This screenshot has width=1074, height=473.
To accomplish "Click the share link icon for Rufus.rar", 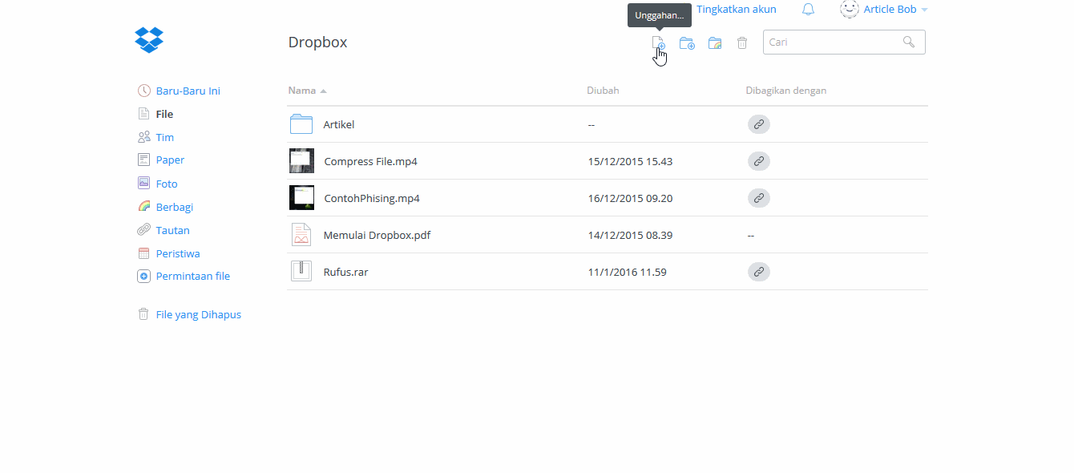I will 758,272.
